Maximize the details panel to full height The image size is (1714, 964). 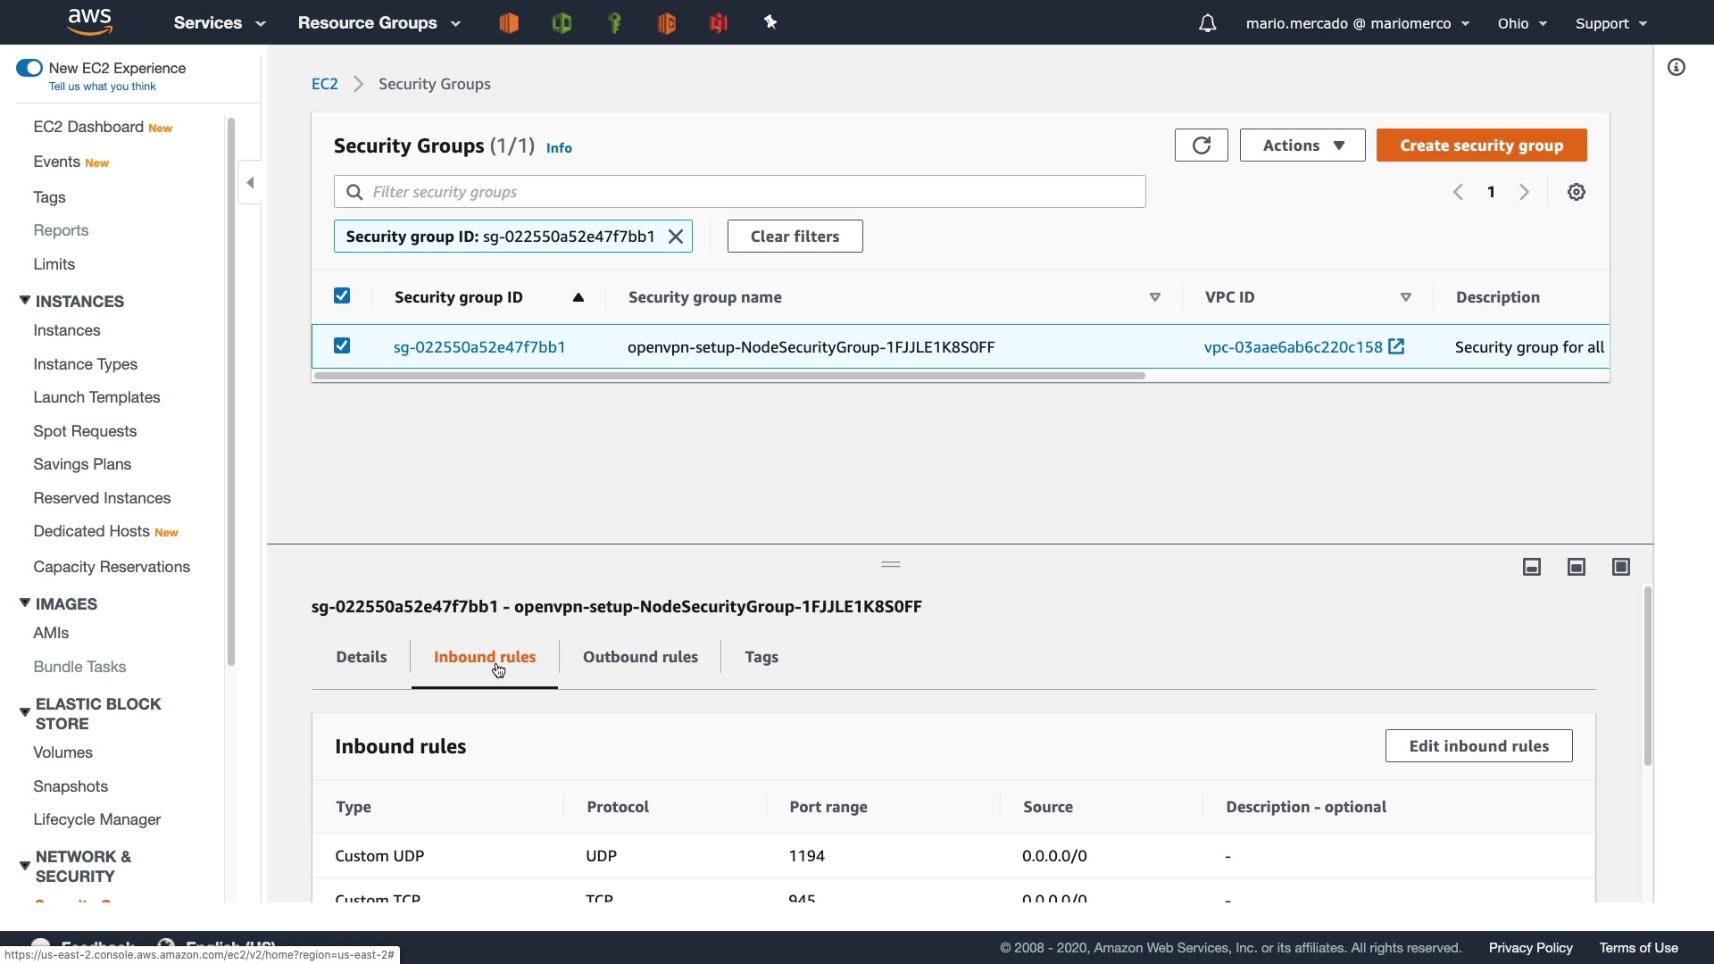pos(1620,567)
